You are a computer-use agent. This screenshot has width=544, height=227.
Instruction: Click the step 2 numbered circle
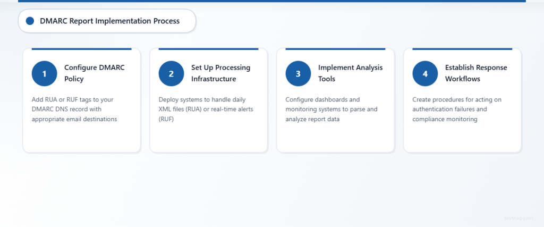(171, 73)
